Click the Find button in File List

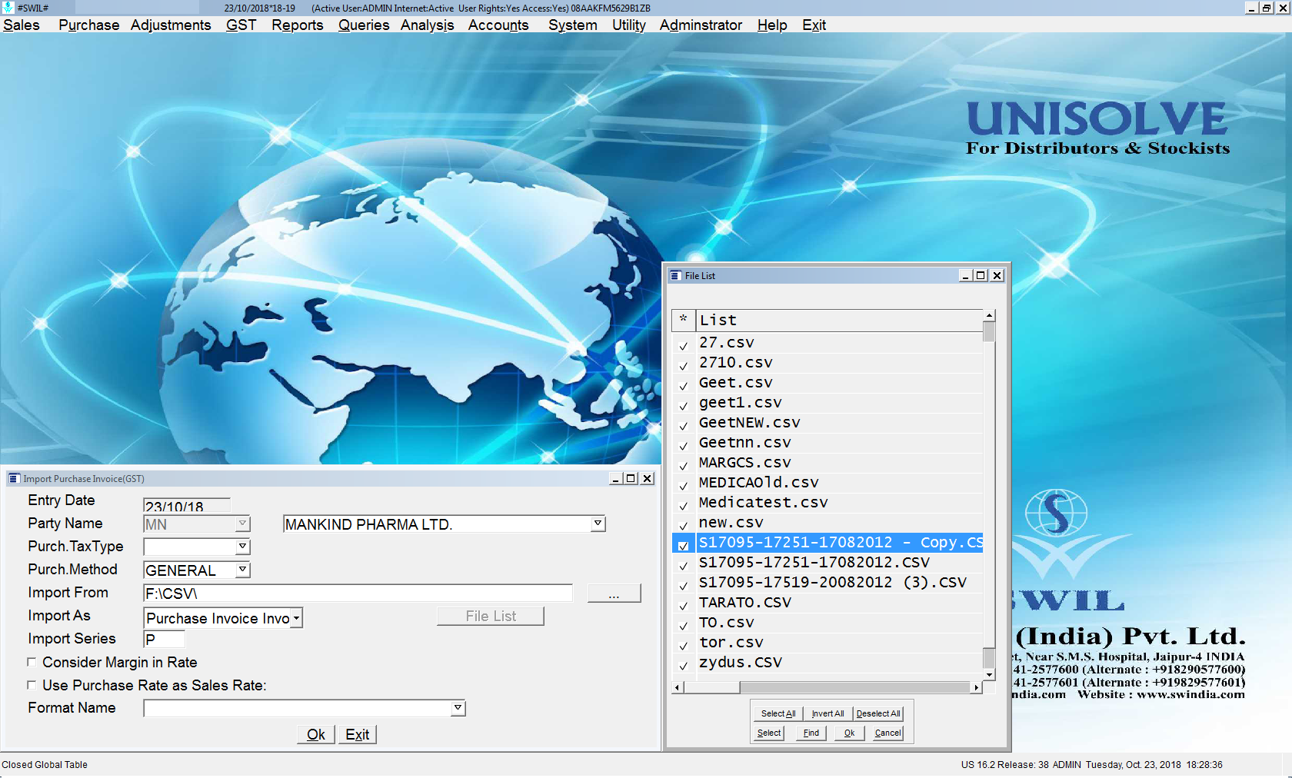811,733
